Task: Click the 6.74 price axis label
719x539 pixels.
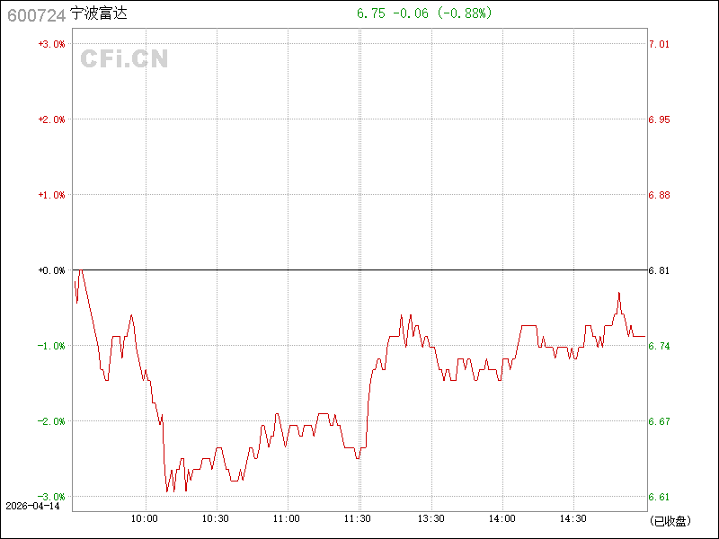Action: click(x=660, y=346)
